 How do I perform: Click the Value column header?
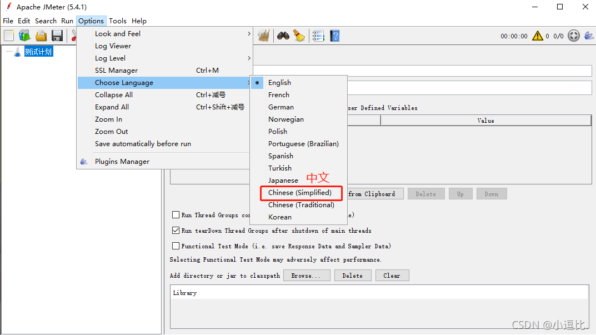tap(486, 121)
